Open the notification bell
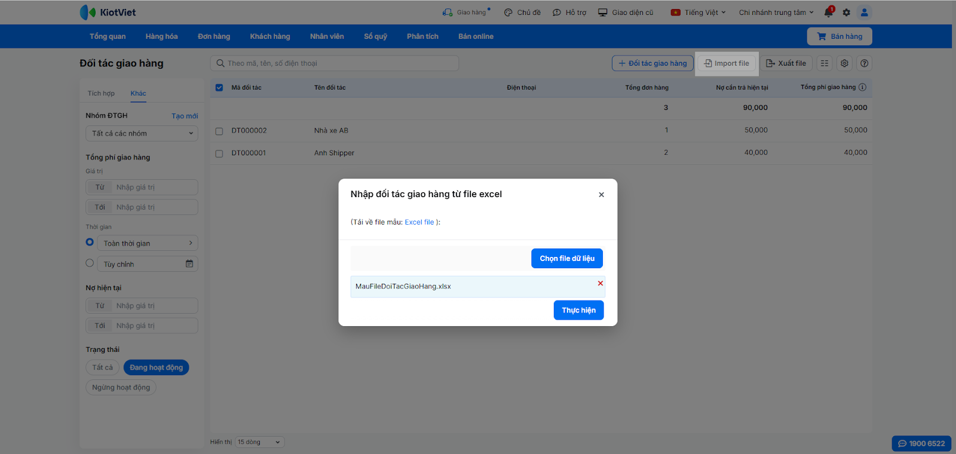 tap(829, 12)
